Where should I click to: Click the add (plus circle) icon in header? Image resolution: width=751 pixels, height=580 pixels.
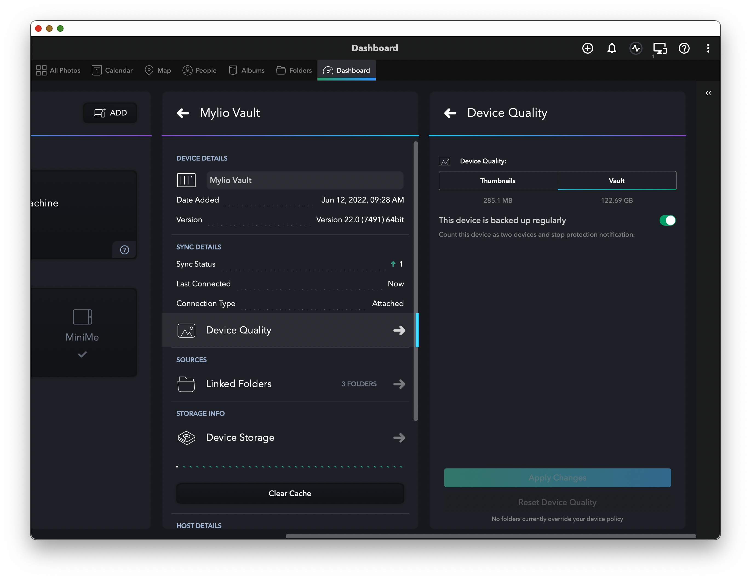click(x=587, y=48)
